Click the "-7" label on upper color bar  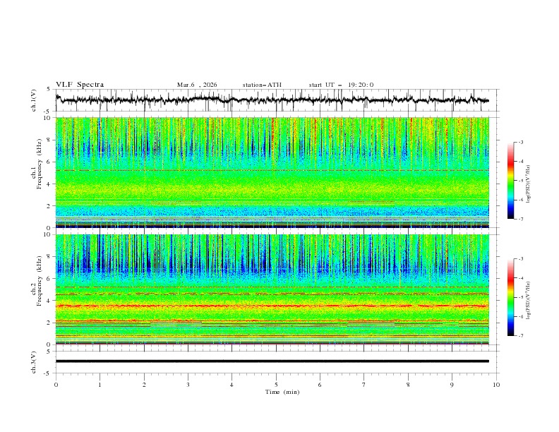(521, 219)
